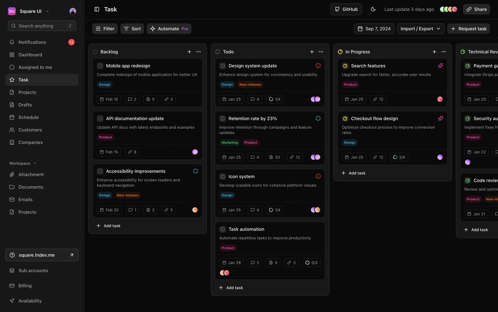
Task: Open filter options via the Filter icon
Action: tap(99, 28)
